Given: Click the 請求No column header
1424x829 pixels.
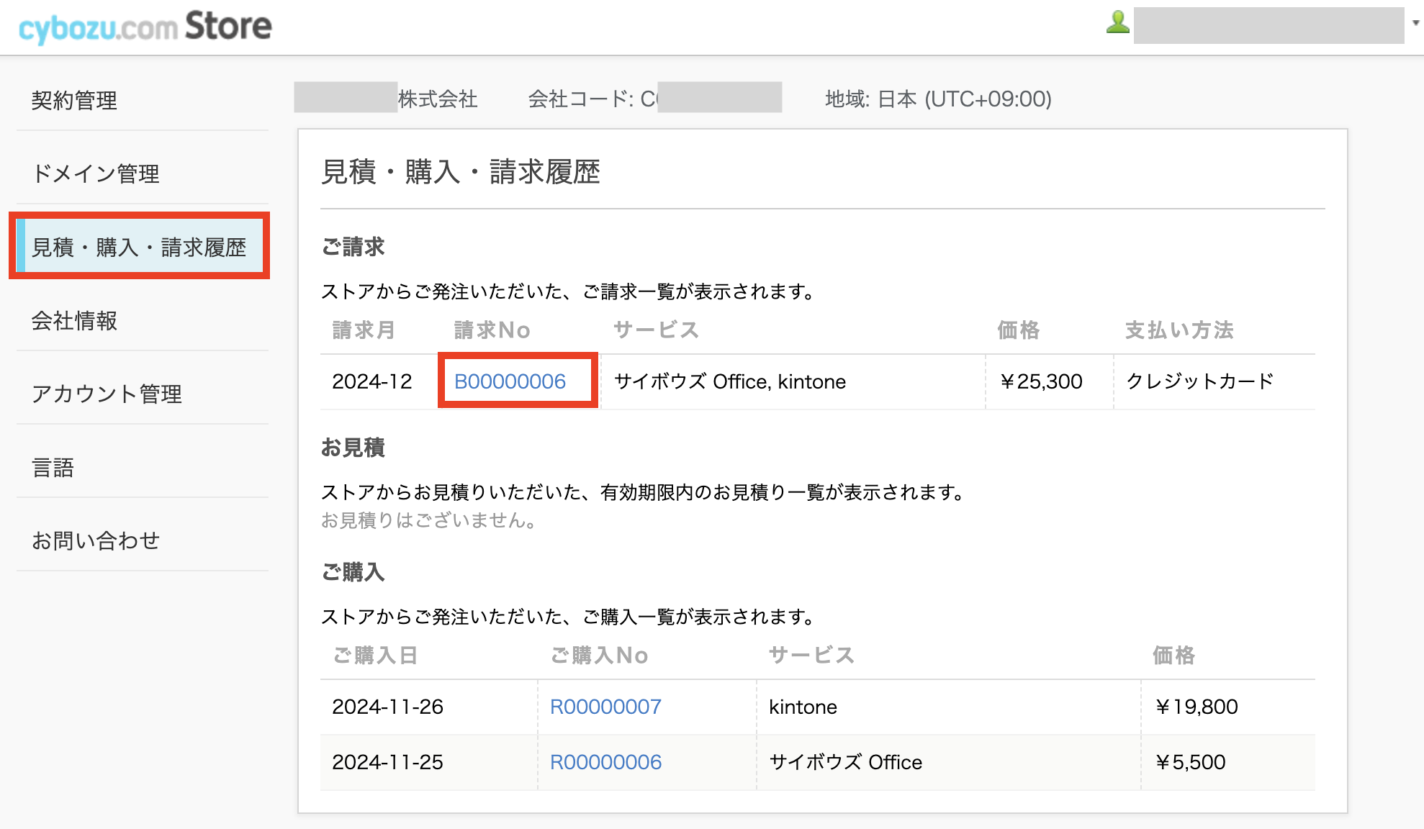Looking at the screenshot, I should 492,330.
